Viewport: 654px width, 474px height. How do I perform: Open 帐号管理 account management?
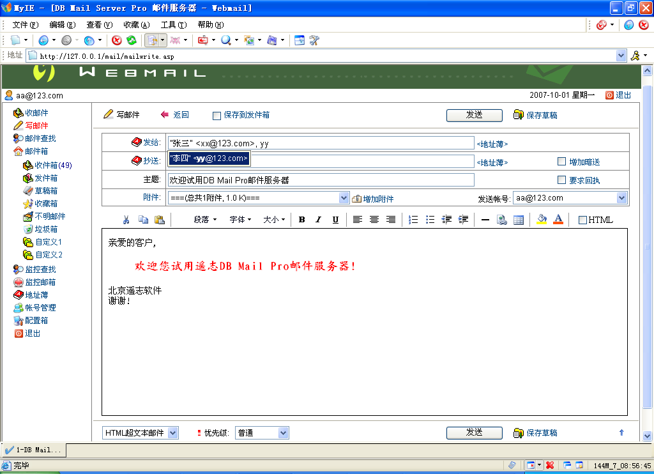(40, 307)
